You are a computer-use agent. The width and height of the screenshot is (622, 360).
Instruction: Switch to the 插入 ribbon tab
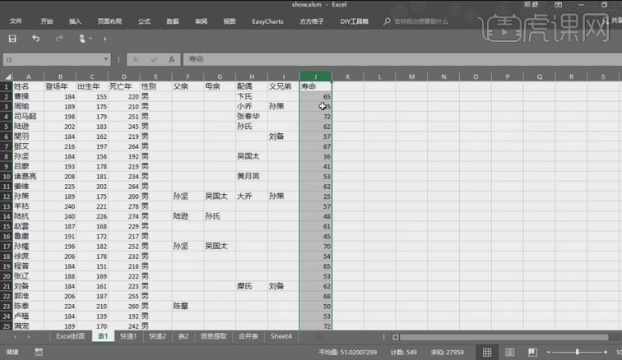[75, 21]
